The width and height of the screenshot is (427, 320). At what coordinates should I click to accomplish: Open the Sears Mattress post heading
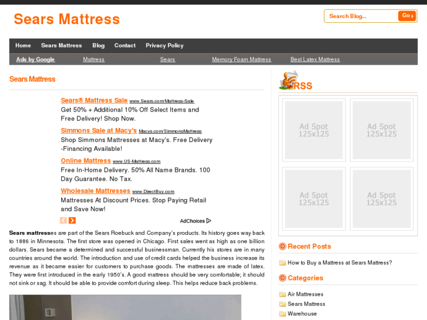(32, 79)
